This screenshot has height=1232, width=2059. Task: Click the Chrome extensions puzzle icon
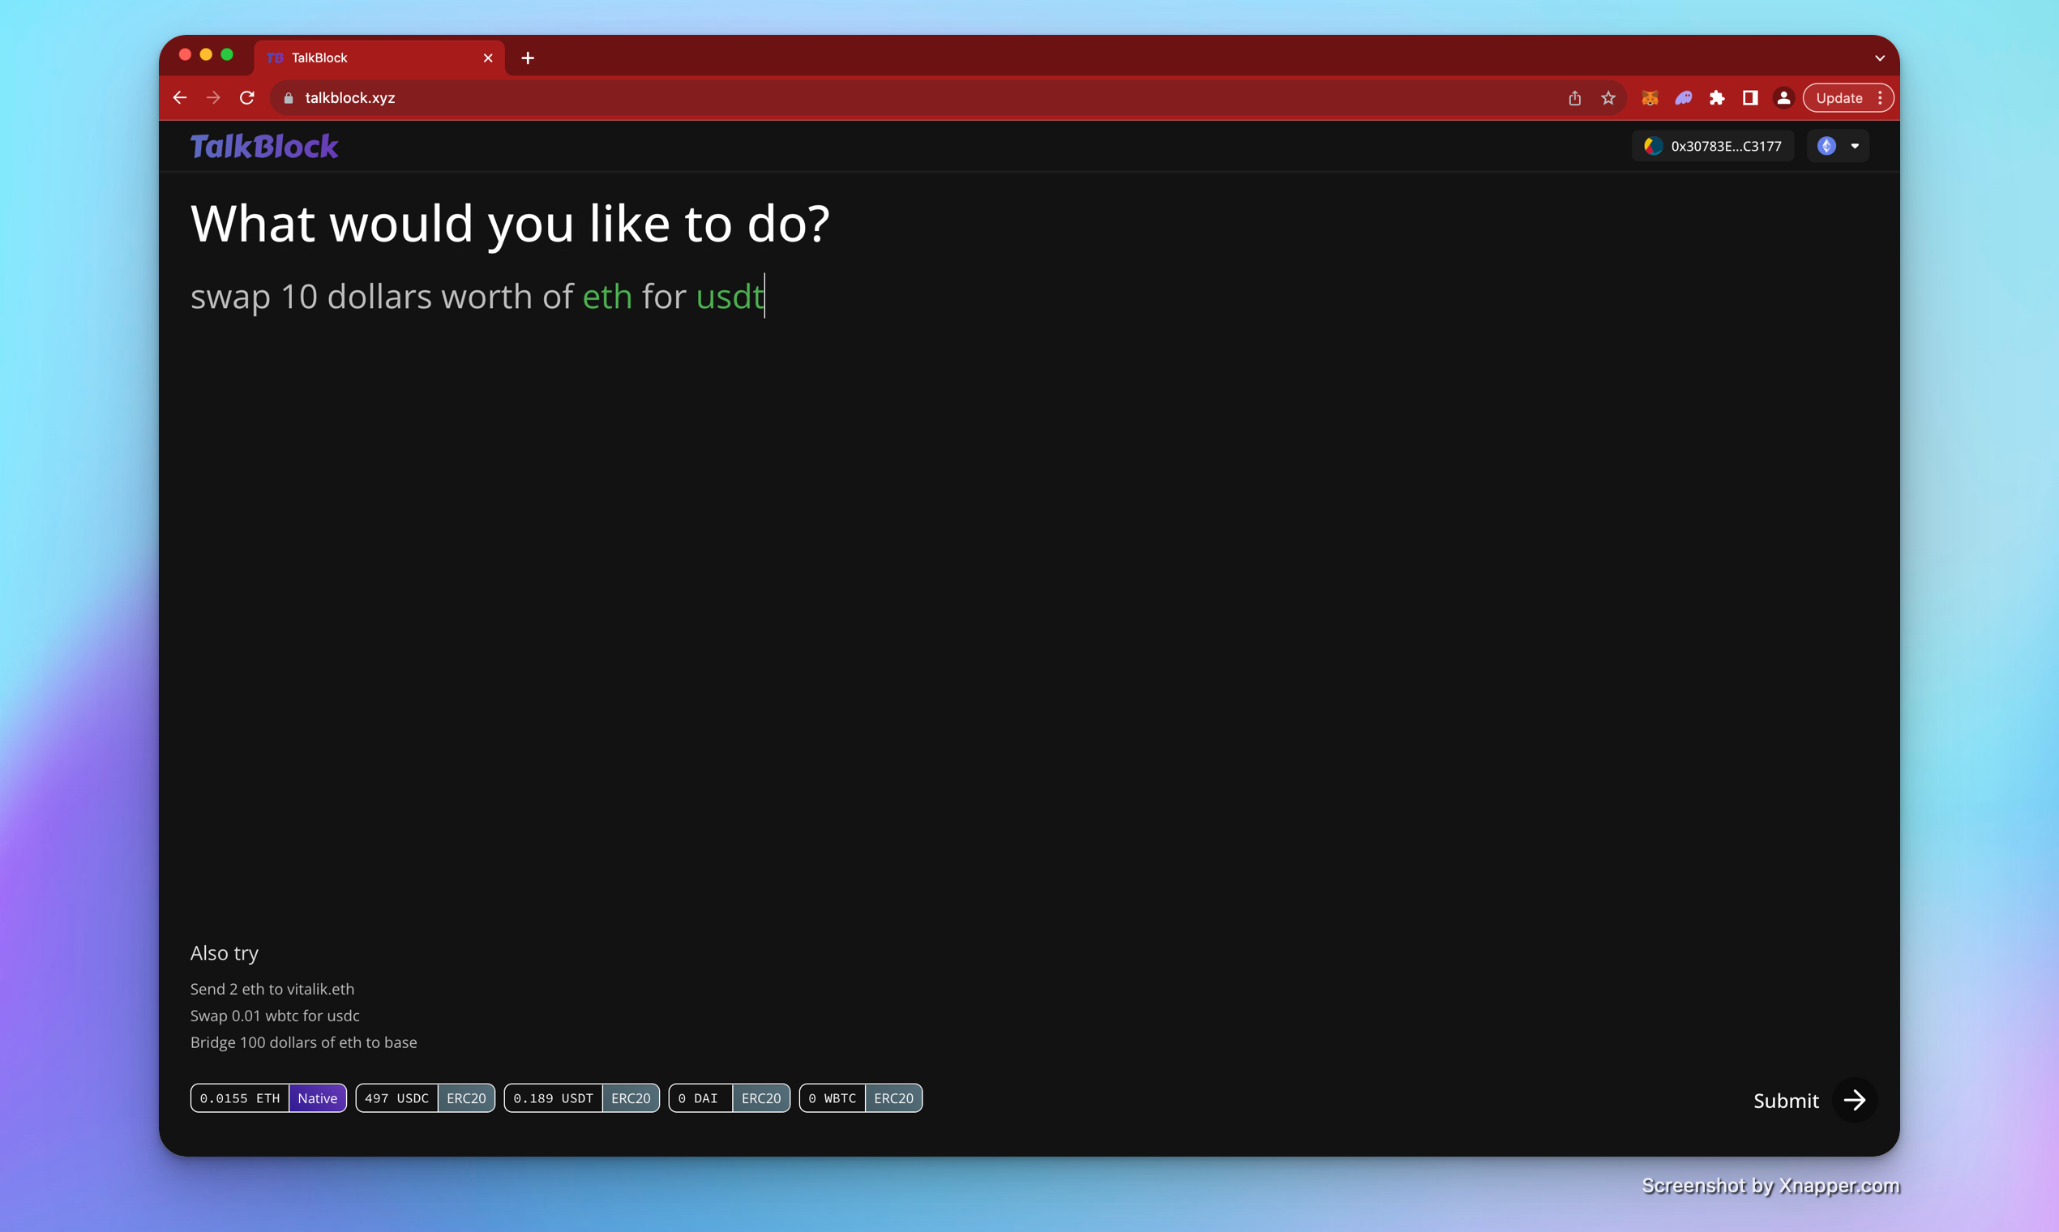[1717, 97]
